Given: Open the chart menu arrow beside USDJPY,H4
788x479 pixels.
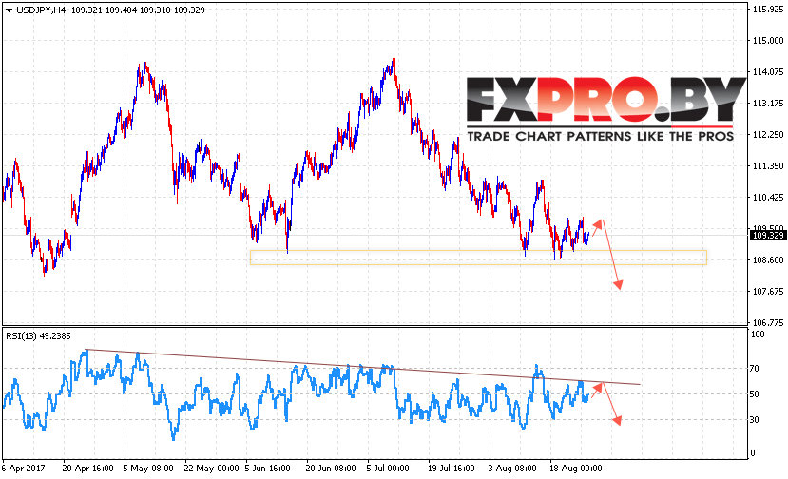Looking at the screenshot, I should [9, 10].
